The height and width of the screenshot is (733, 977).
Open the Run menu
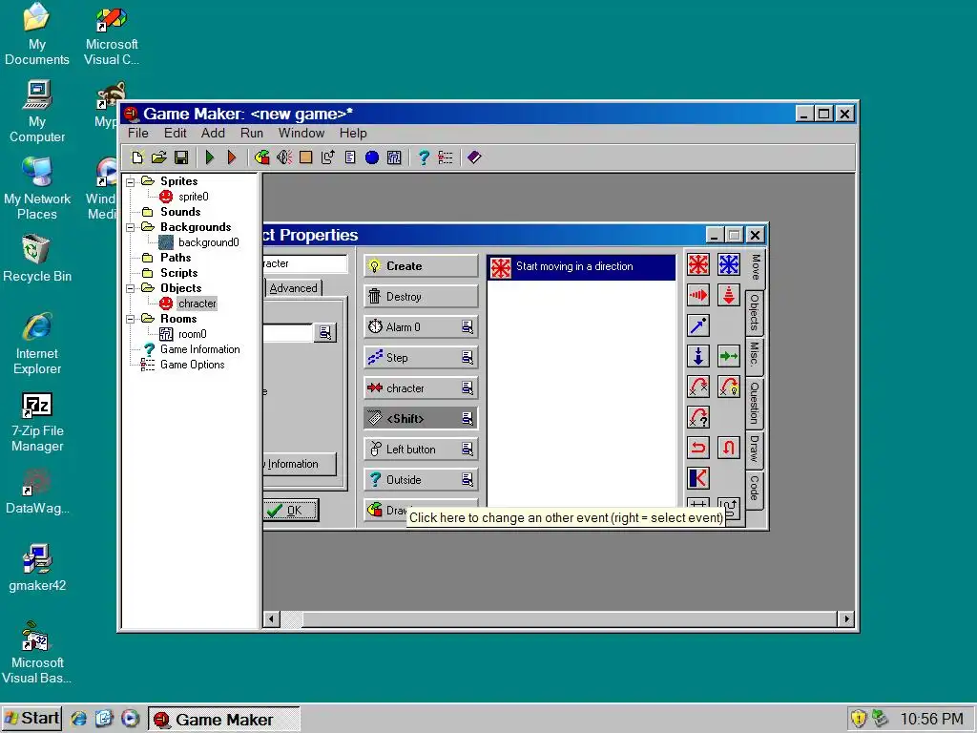(x=252, y=133)
